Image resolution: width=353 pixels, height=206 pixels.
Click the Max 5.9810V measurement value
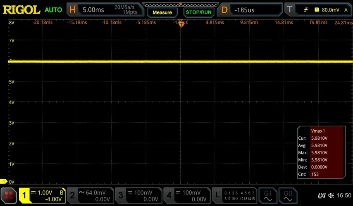319,152
